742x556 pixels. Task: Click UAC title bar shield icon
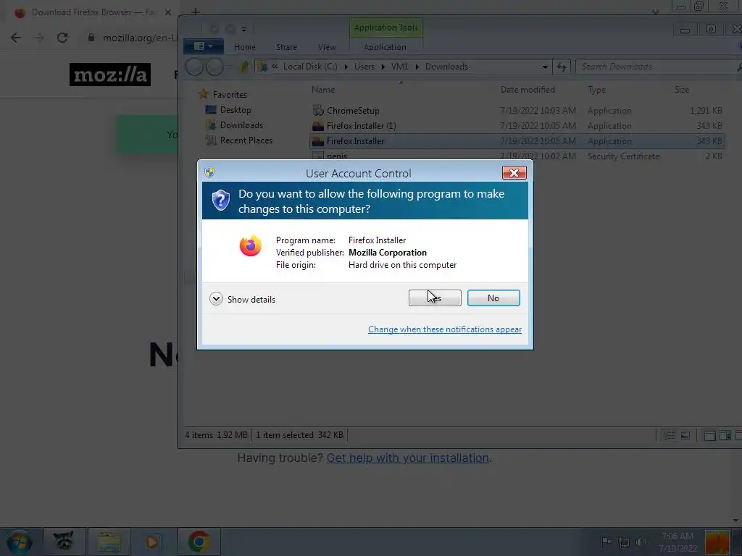[x=209, y=172]
